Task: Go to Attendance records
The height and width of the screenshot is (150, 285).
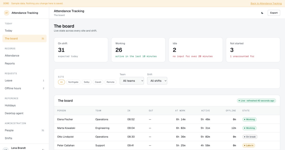Action: (x=24, y=56)
